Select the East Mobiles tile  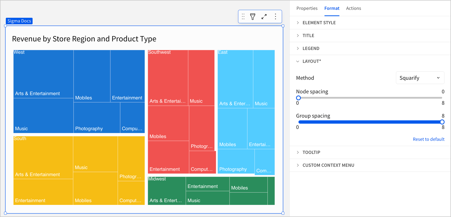pyautogui.click(x=232, y=129)
